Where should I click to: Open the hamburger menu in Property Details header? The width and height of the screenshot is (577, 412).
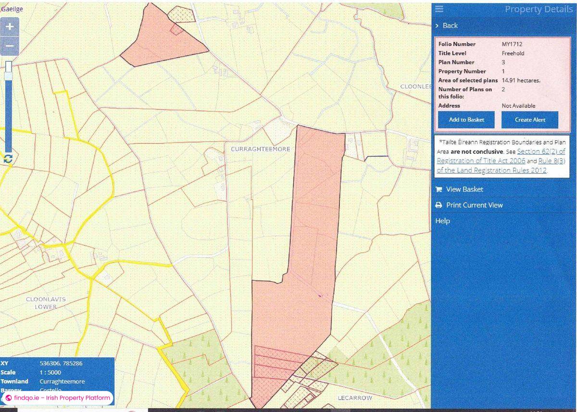click(439, 9)
